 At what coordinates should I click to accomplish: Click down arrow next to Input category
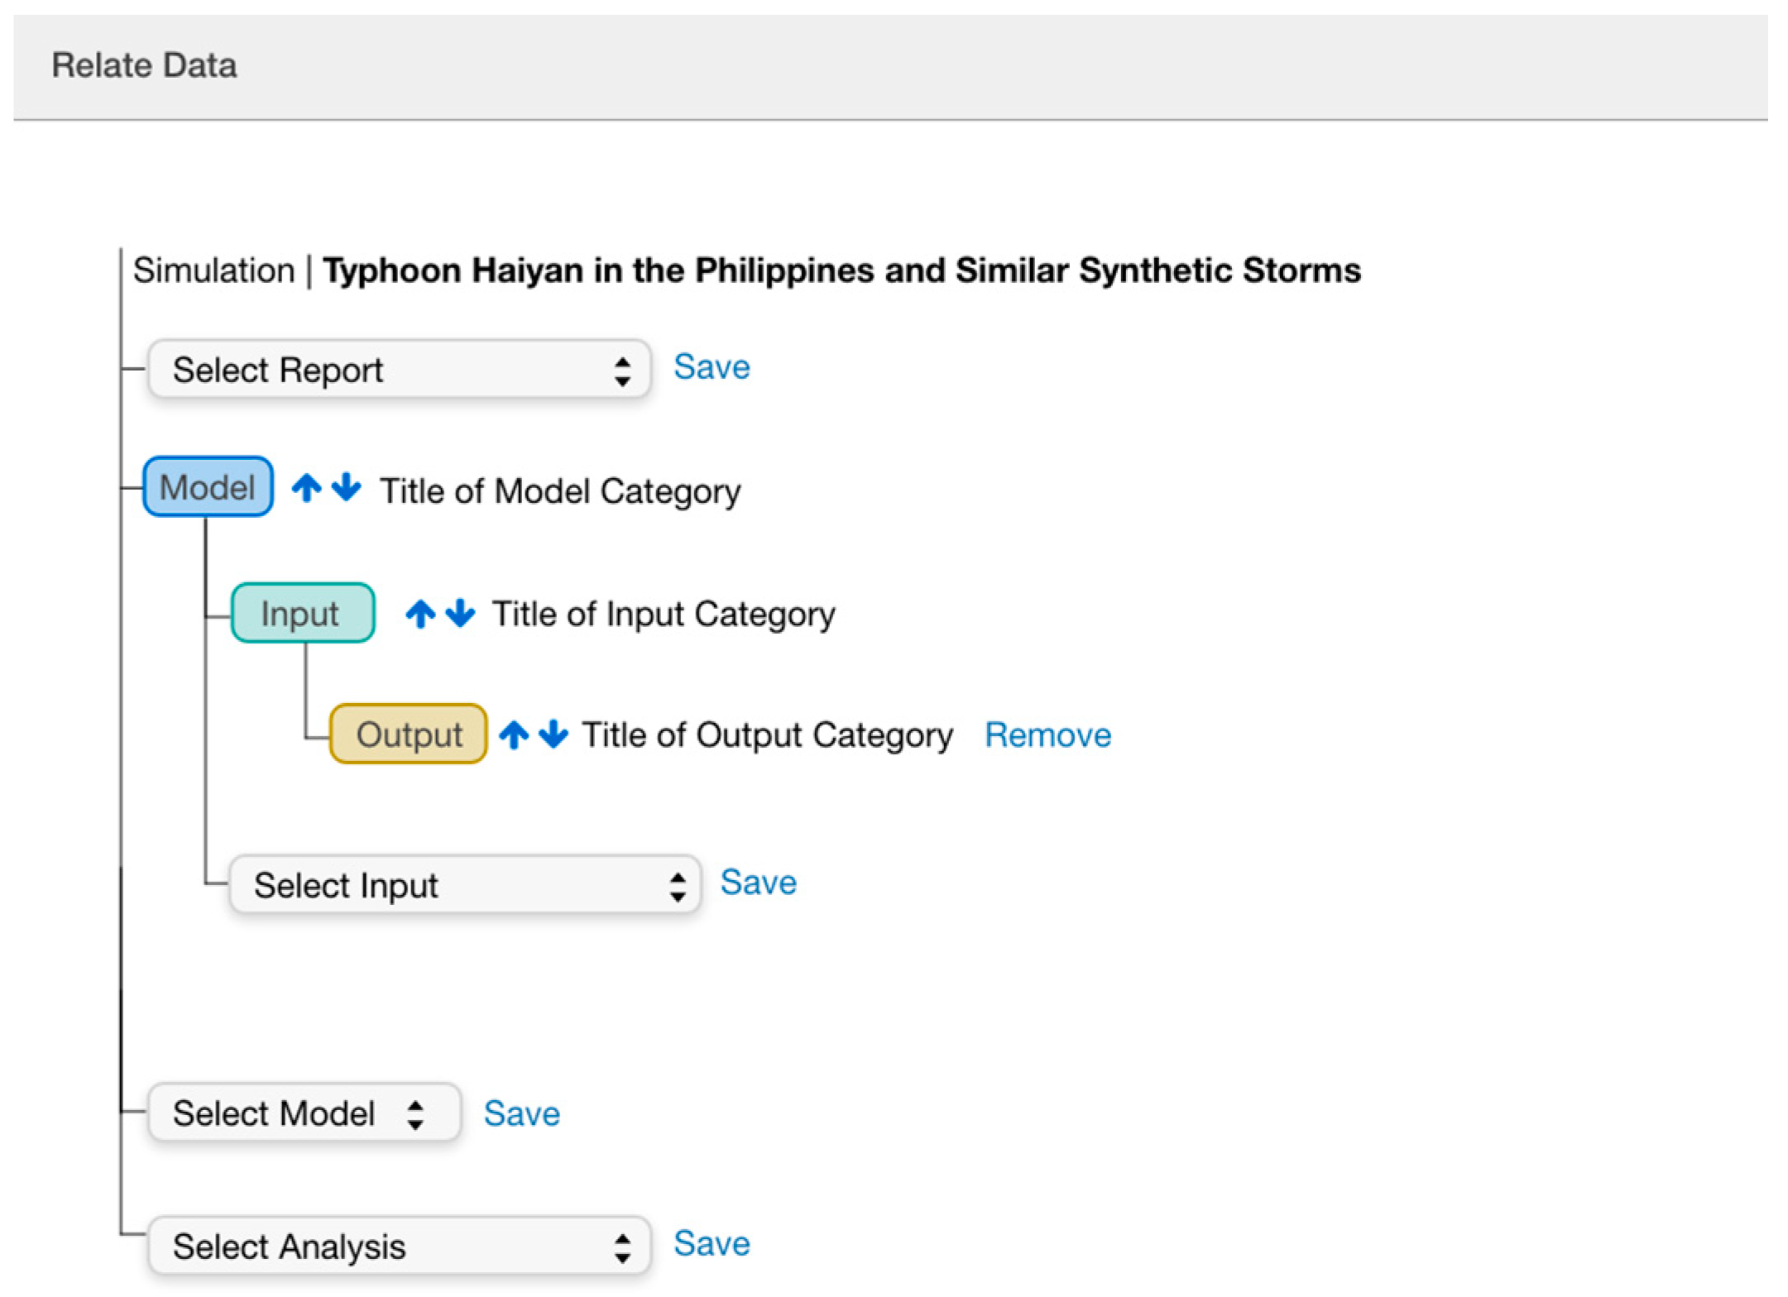pos(460,614)
